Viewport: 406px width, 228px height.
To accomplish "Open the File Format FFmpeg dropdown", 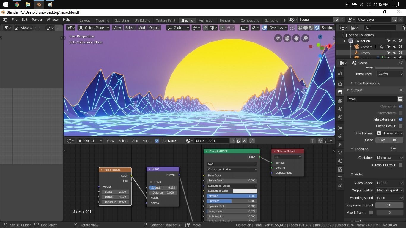I will 390,133.
